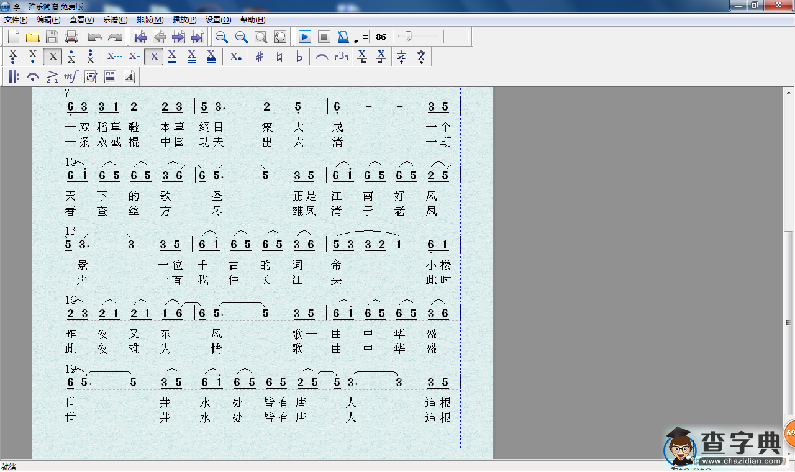Go to the previous page

[159, 37]
